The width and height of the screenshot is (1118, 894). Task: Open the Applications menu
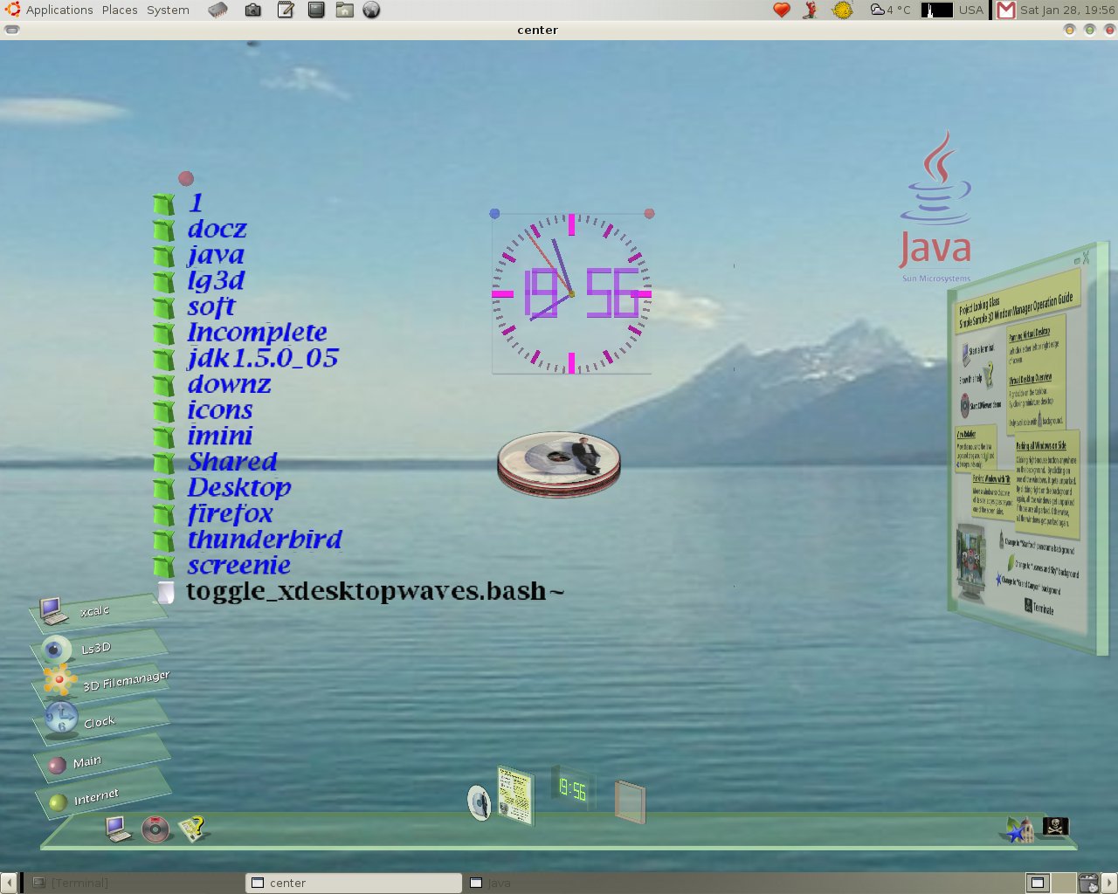59,10
